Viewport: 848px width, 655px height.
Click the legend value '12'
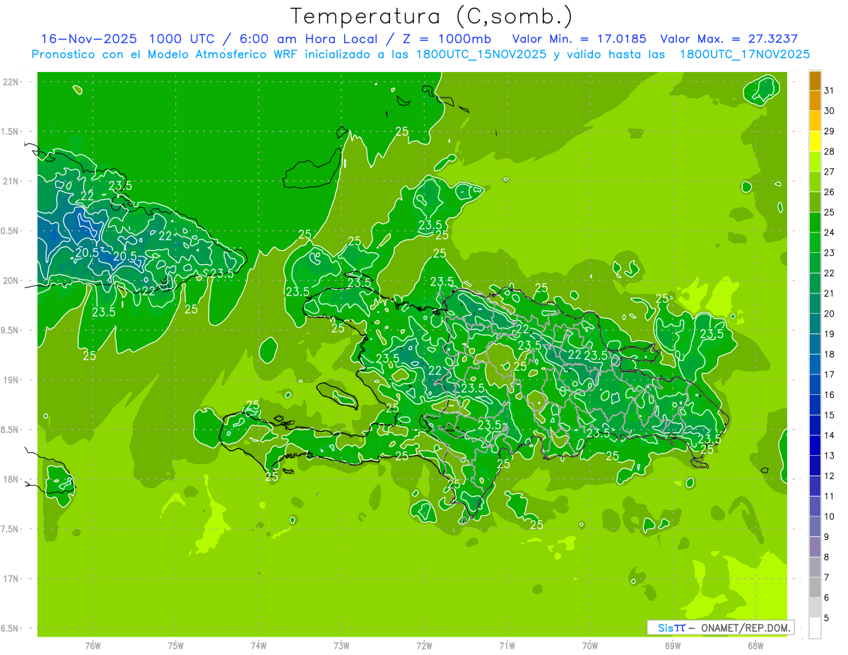point(830,476)
